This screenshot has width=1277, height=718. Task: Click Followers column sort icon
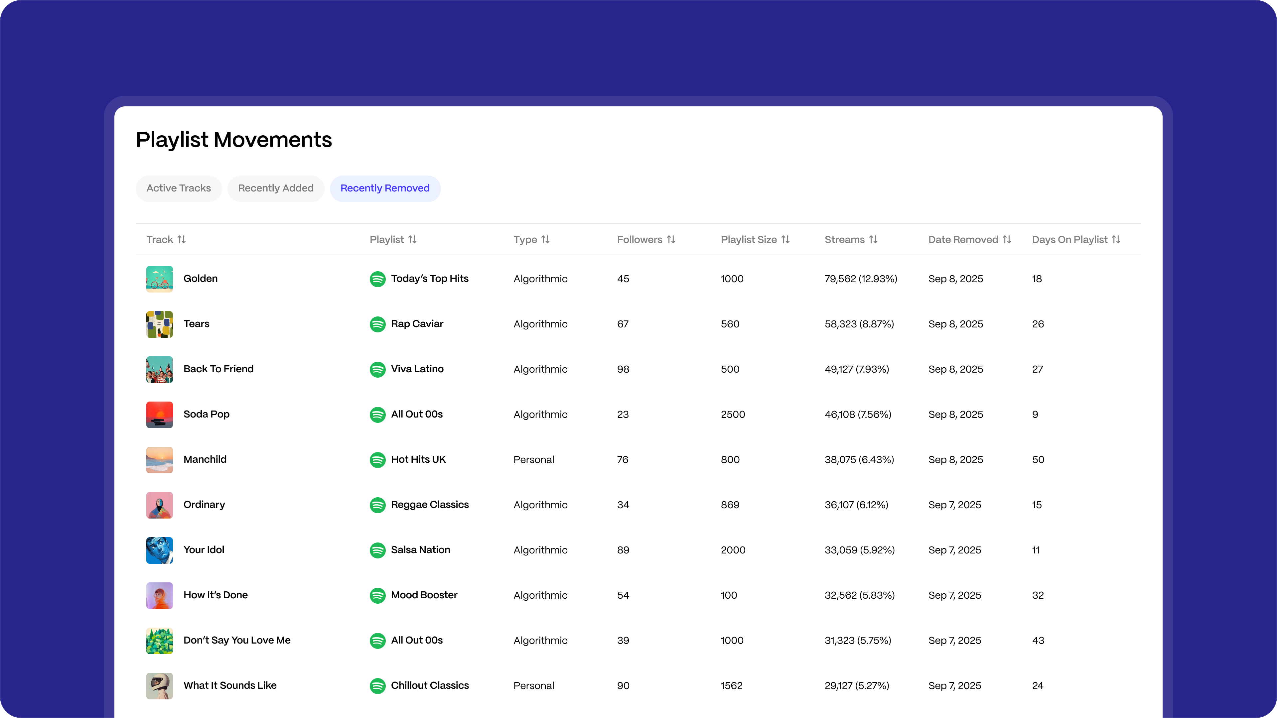(x=671, y=239)
